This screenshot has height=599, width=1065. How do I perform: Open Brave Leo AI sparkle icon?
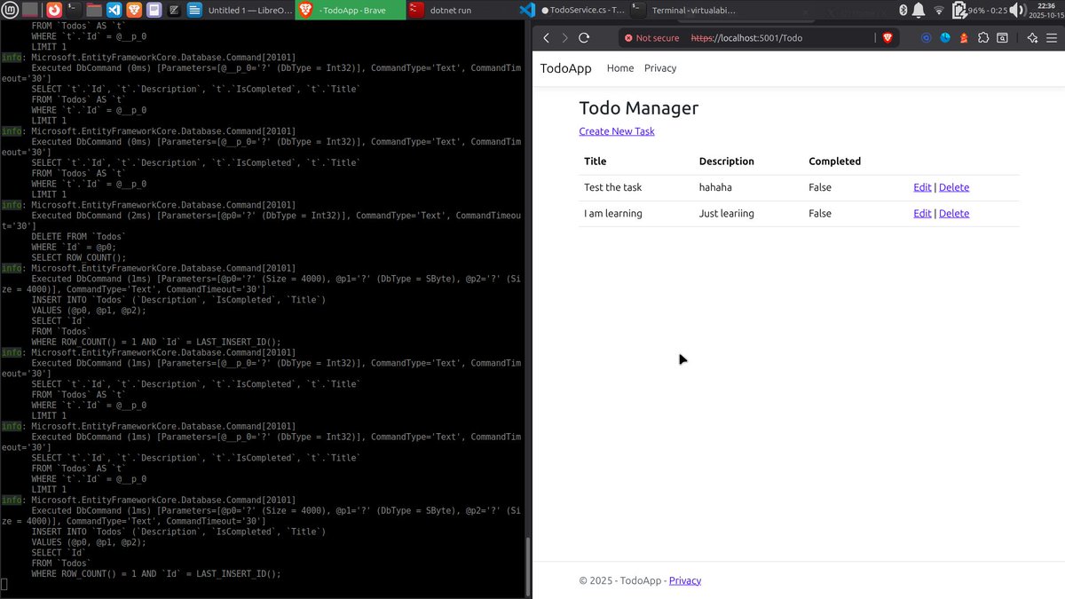1032,38
